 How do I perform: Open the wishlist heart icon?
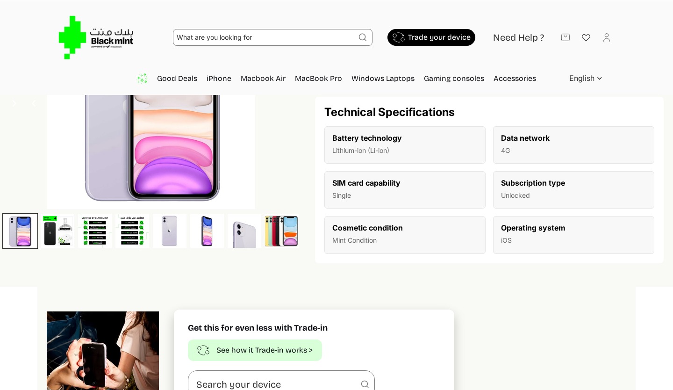click(586, 37)
